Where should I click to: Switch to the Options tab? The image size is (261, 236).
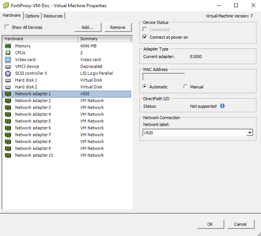coord(32,16)
